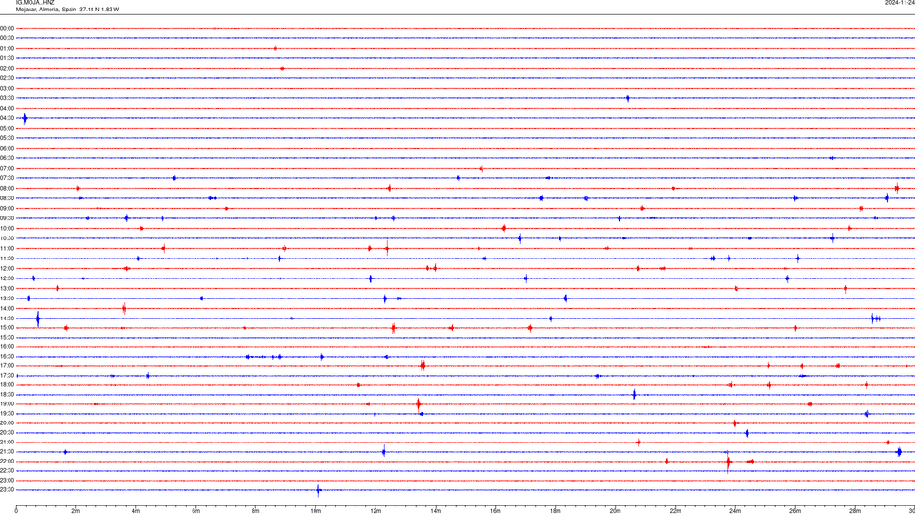
Task: Click the '4m' tick on the time axis
Action: coord(136,511)
